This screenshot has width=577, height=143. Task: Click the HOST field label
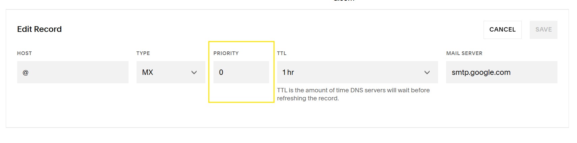[x=24, y=53]
